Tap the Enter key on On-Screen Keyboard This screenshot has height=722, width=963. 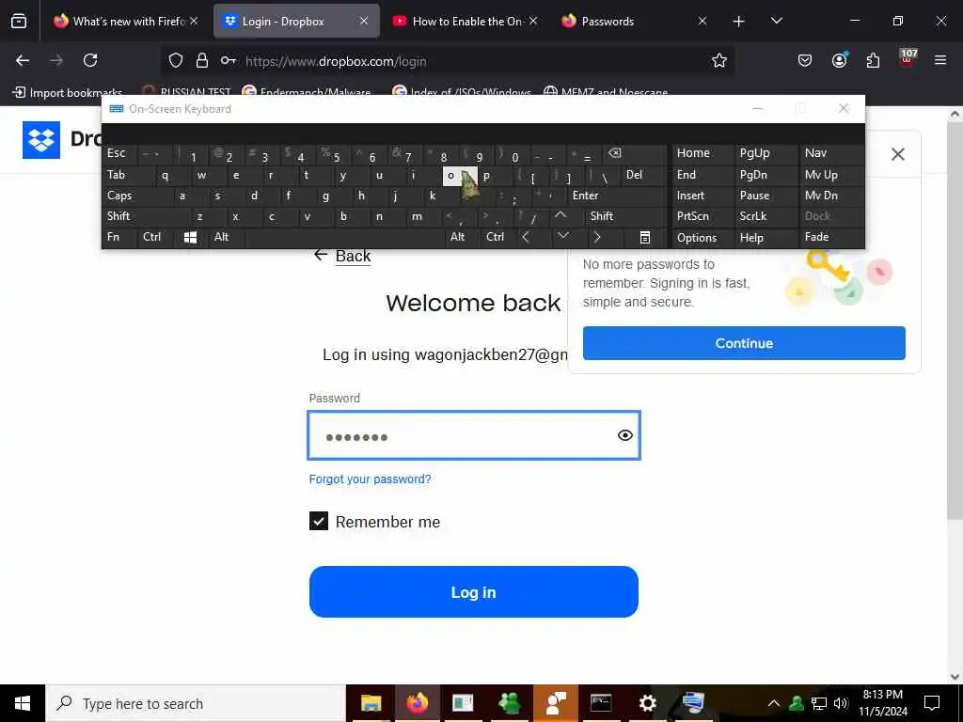(x=616, y=196)
